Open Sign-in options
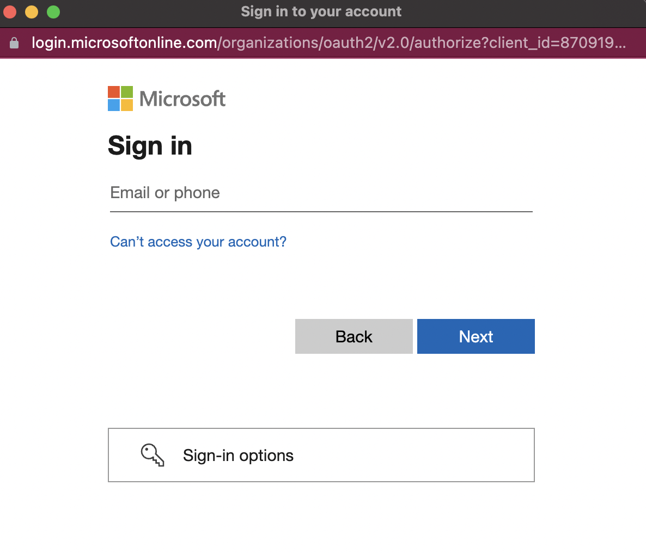Image resolution: width=646 pixels, height=553 pixels. pyautogui.click(x=321, y=455)
